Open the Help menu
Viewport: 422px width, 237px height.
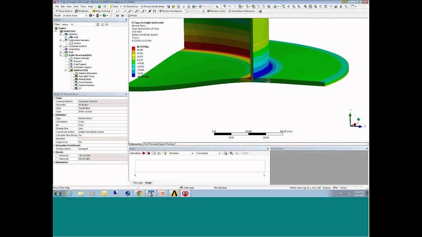tap(90, 7)
